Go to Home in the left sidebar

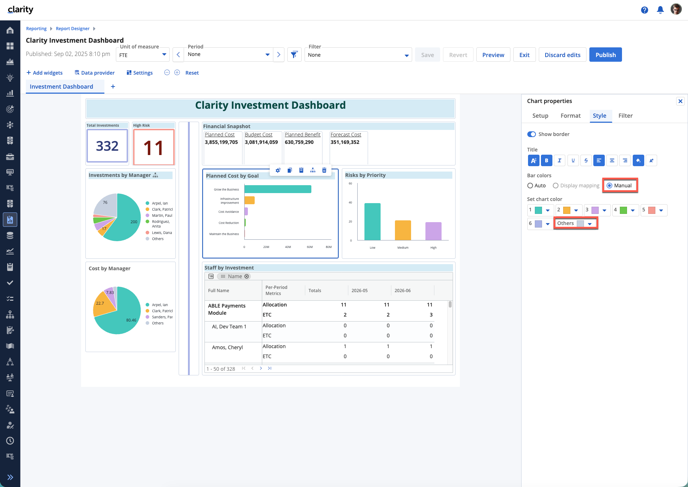tap(10, 30)
